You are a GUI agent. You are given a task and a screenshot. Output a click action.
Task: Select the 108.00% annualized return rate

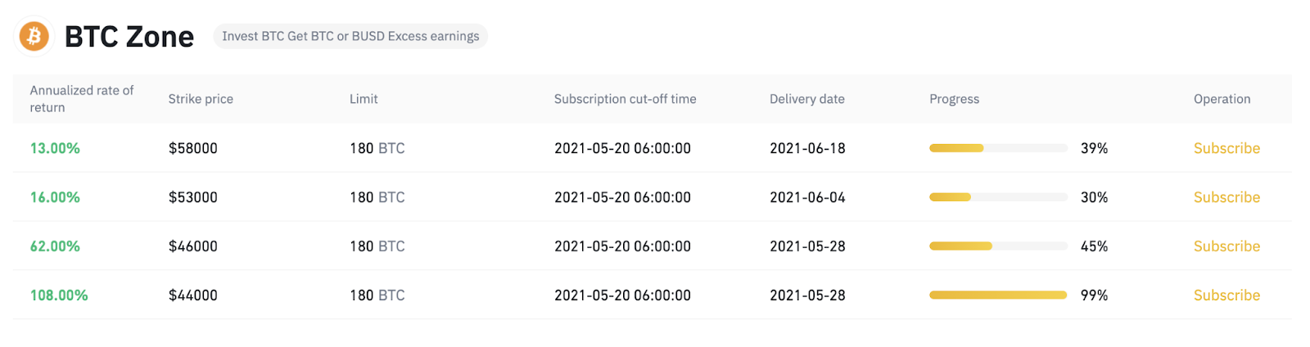59,295
